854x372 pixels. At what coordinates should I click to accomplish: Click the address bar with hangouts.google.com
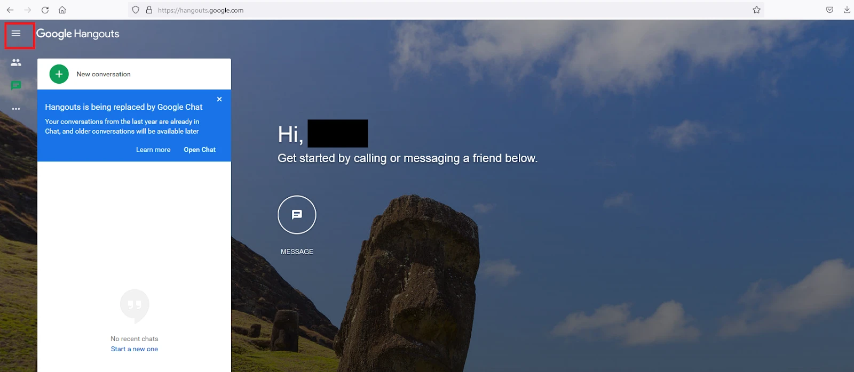click(x=446, y=10)
